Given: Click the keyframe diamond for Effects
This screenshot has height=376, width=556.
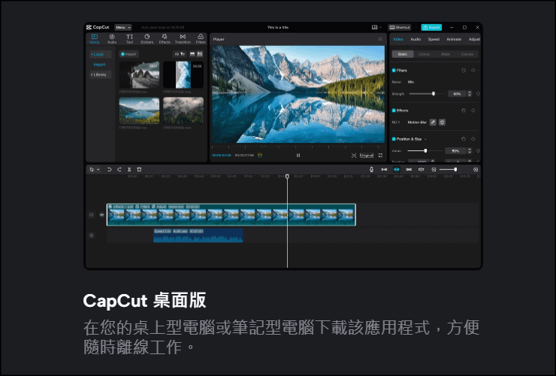Looking at the screenshot, I should 473,111.
